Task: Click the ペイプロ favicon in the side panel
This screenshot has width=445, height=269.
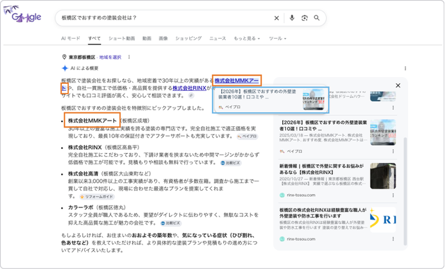Action: click(x=282, y=151)
